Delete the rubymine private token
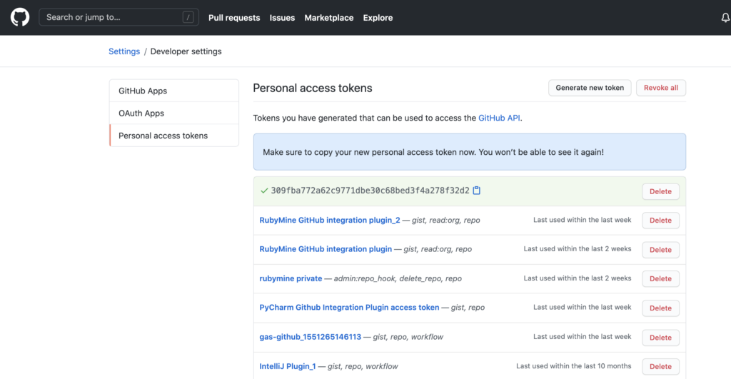Viewport: 731px width, 379px height. coord(660,279)
